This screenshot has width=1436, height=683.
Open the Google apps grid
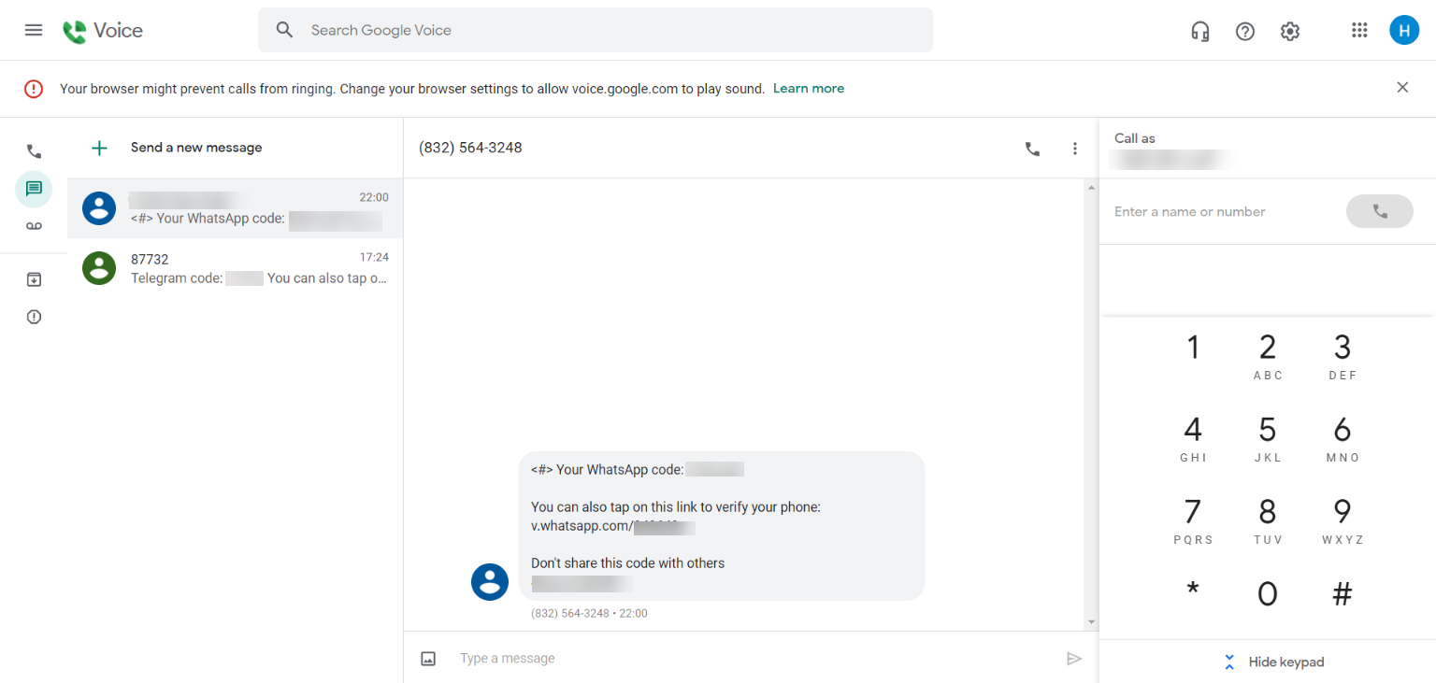tap(1359, 31)
